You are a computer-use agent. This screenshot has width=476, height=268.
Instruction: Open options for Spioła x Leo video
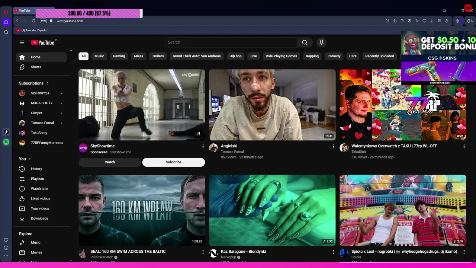(x=464, y=252)
